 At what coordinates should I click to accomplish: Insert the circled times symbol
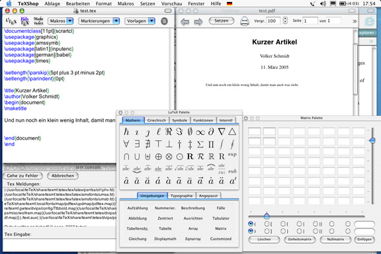coord(169,157)
